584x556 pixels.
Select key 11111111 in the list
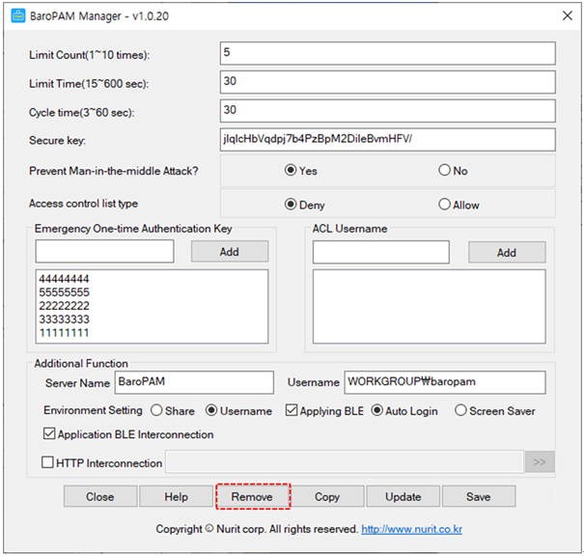point(64,333)
